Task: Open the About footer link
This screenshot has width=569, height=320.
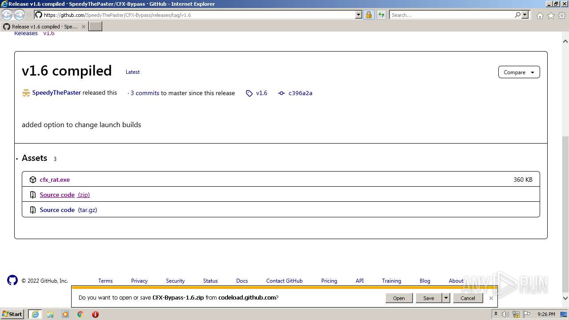Action: click(456, 281)
